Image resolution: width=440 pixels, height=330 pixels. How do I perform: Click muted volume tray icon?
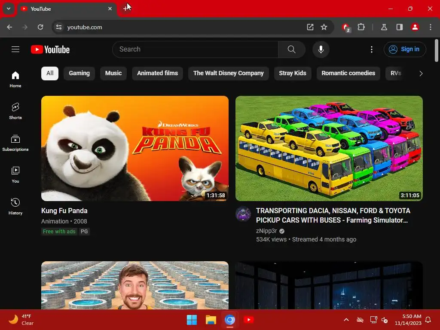click(385, 320)
